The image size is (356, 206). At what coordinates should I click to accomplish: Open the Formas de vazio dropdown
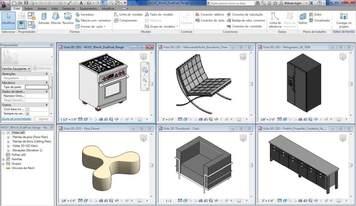pyautogui.click(x=104, y=26)
